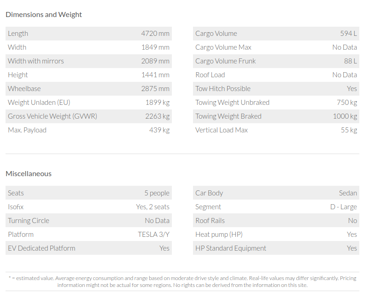
Task: Select the Isofix row label
Action: coord(16,207)
